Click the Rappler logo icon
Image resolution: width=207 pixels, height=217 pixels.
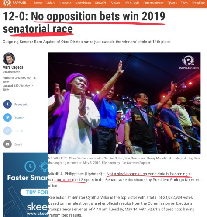tap(7, 3)
